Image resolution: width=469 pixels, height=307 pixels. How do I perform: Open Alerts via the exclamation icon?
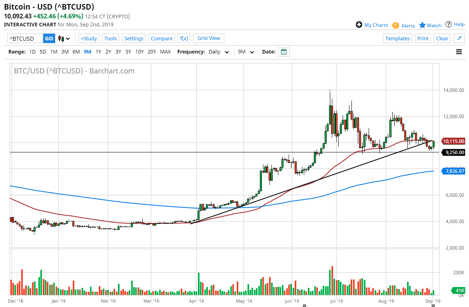[x=395, y=25]
